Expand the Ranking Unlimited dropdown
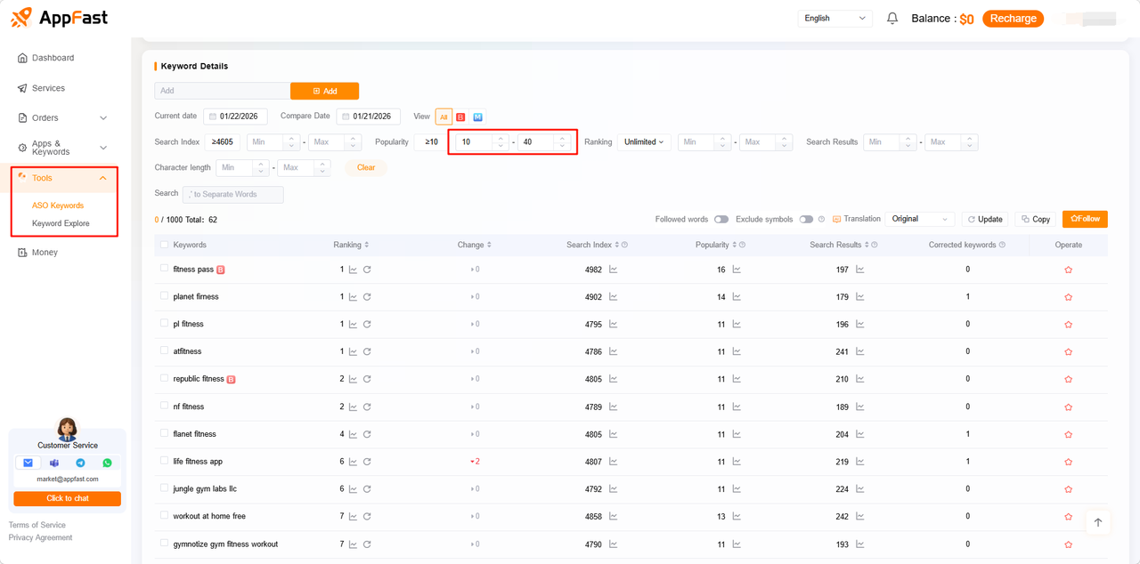Screen dimensions: 1140x564 [644, 142]
